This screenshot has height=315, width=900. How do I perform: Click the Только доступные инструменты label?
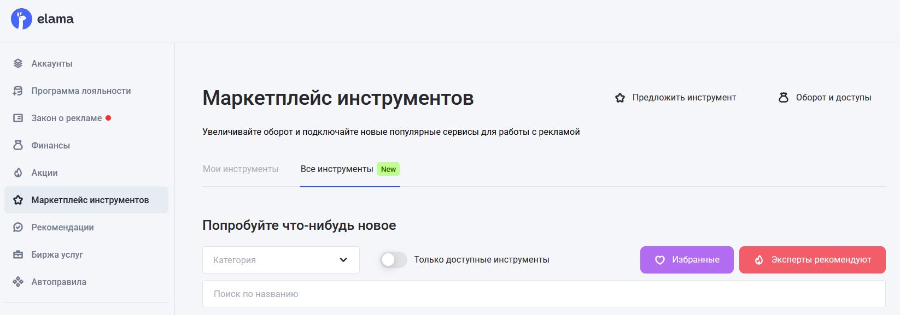pyautogui.click(x=482, y=260)
